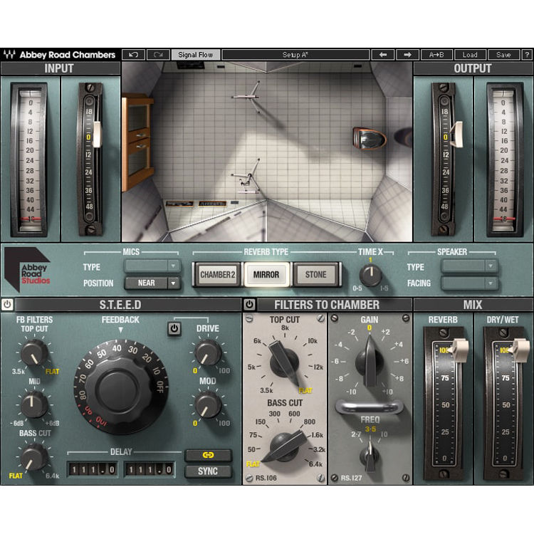The width and height of the screenshot is (534, 534).
Task: Open the Setup A preset menu
Action: click(295, 54)
